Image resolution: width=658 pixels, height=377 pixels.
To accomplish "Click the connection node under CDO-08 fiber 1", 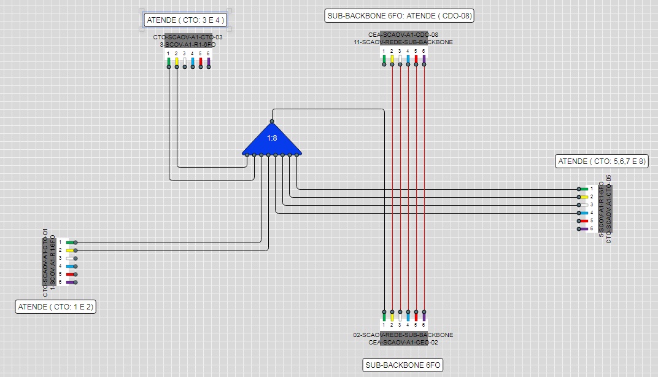I will (x=384, y=64).
